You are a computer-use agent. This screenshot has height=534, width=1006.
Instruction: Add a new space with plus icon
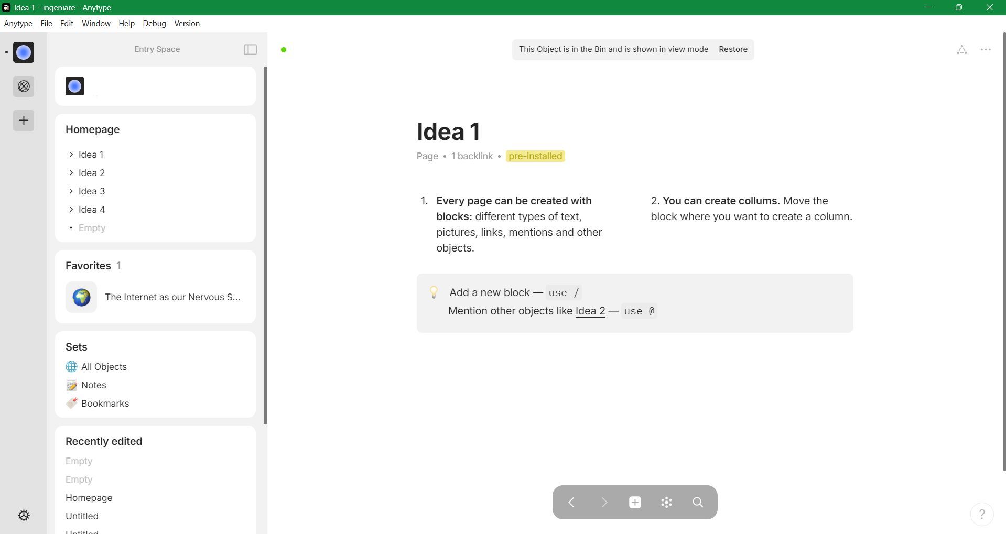tap(24, 121)
